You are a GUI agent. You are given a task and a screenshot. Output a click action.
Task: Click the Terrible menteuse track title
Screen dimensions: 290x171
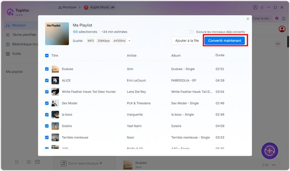tap(75, 137)
